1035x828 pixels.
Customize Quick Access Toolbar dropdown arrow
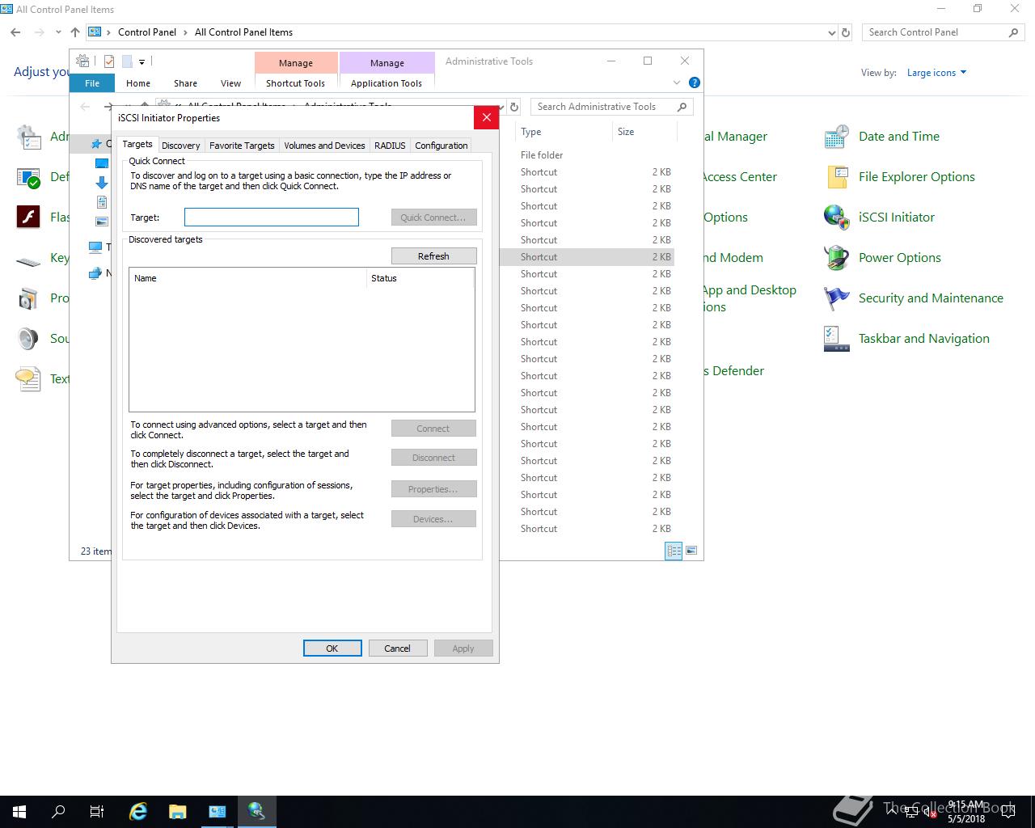pyautogui.click(x=142, y=62)
